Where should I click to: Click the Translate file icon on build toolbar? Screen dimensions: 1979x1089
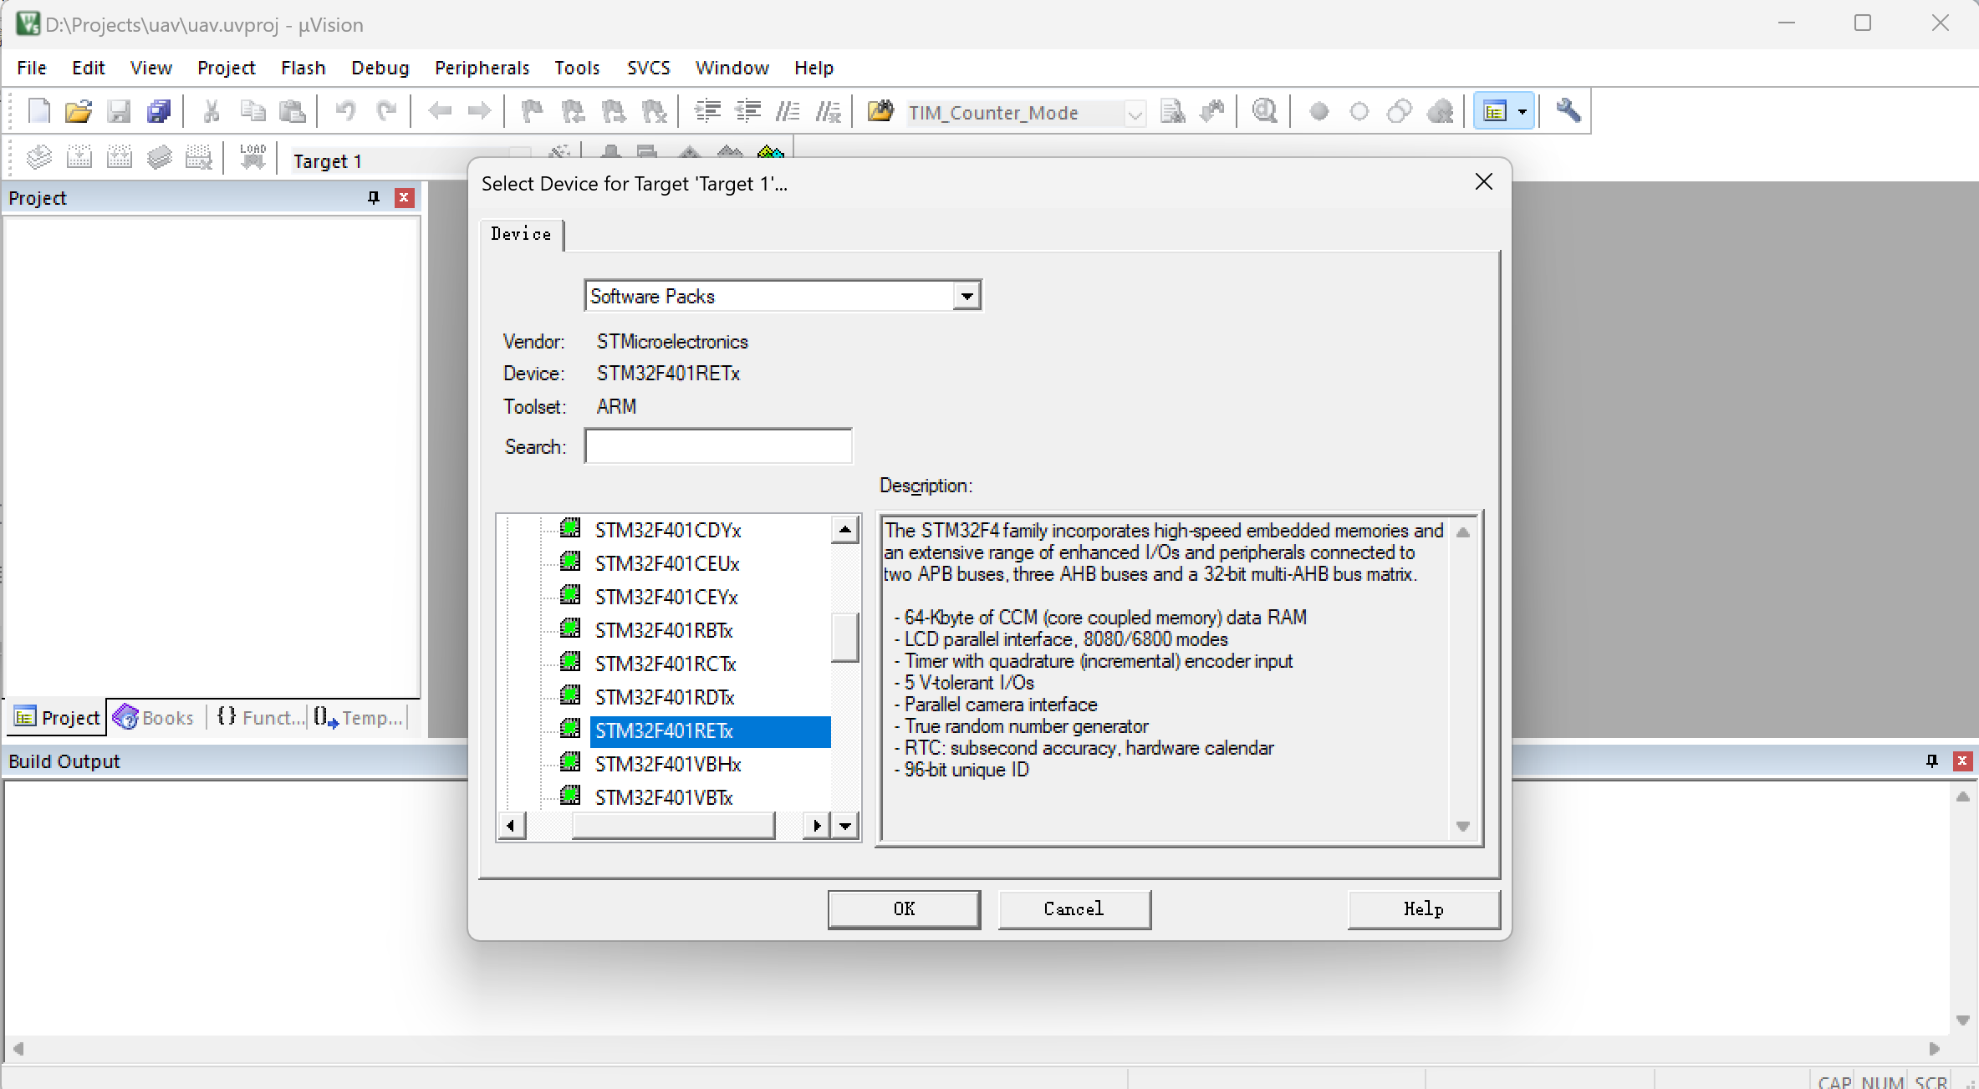pos(38,157)
